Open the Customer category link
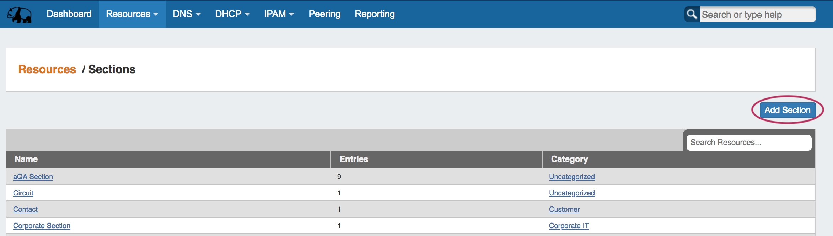Image resolution: width=833 pixels, height=236 pixels. [564, 209]
